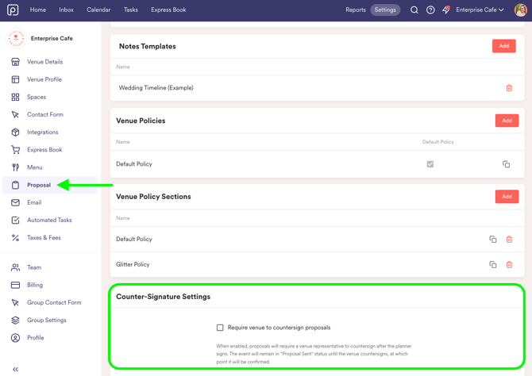Delete the Default Policy section
This screenshot has height=376, width=532.
(x=509, y=240)
